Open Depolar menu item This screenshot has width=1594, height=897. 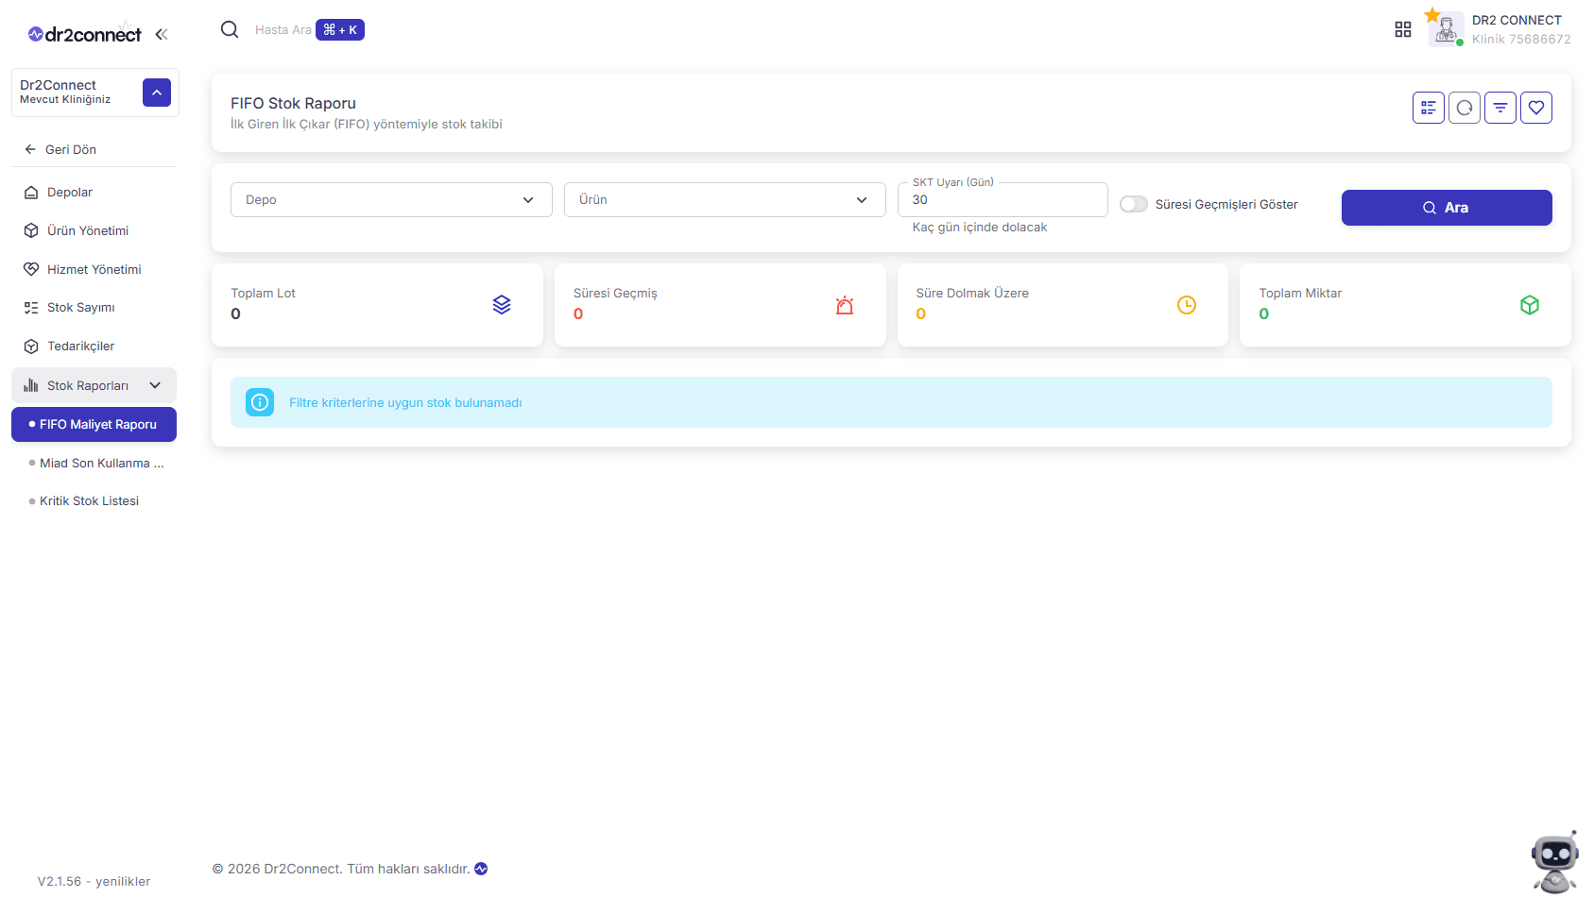tap(94, 192)
